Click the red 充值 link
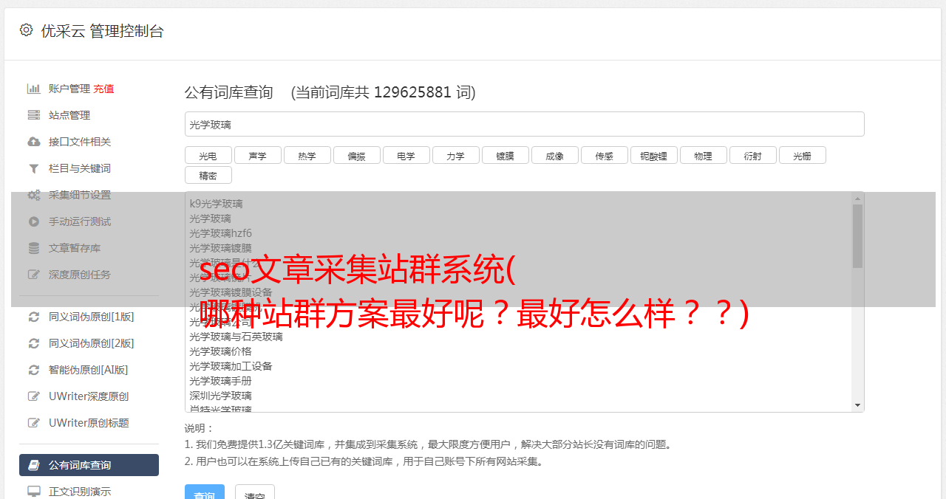This screenshot has height=499, width=946. (103, 89)
